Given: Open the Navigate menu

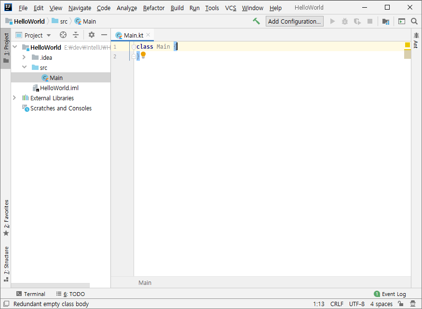Looking at the screenshot, I should coord(80,8).
